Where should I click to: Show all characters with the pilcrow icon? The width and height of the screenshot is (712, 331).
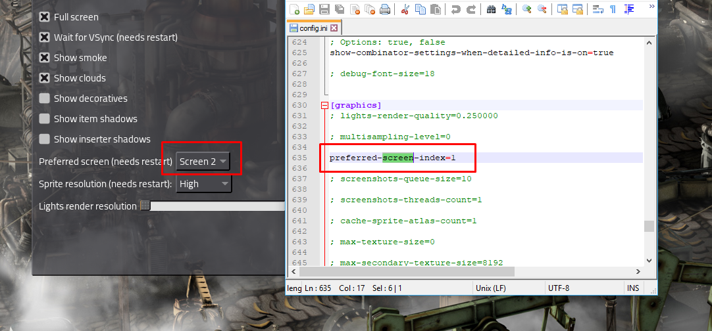coord(613,9)
